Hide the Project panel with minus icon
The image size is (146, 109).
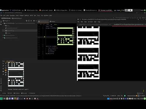36,21
